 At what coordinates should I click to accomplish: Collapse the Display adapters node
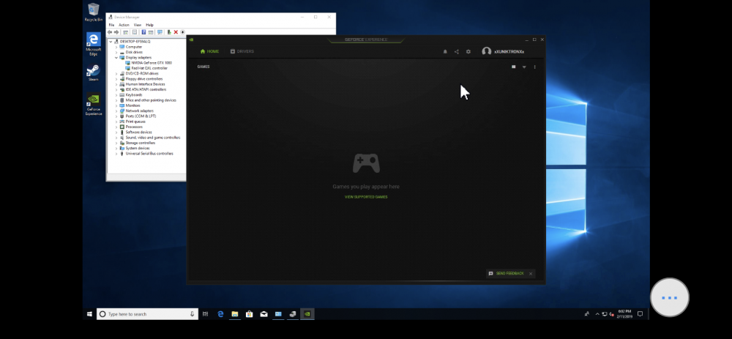116,57
